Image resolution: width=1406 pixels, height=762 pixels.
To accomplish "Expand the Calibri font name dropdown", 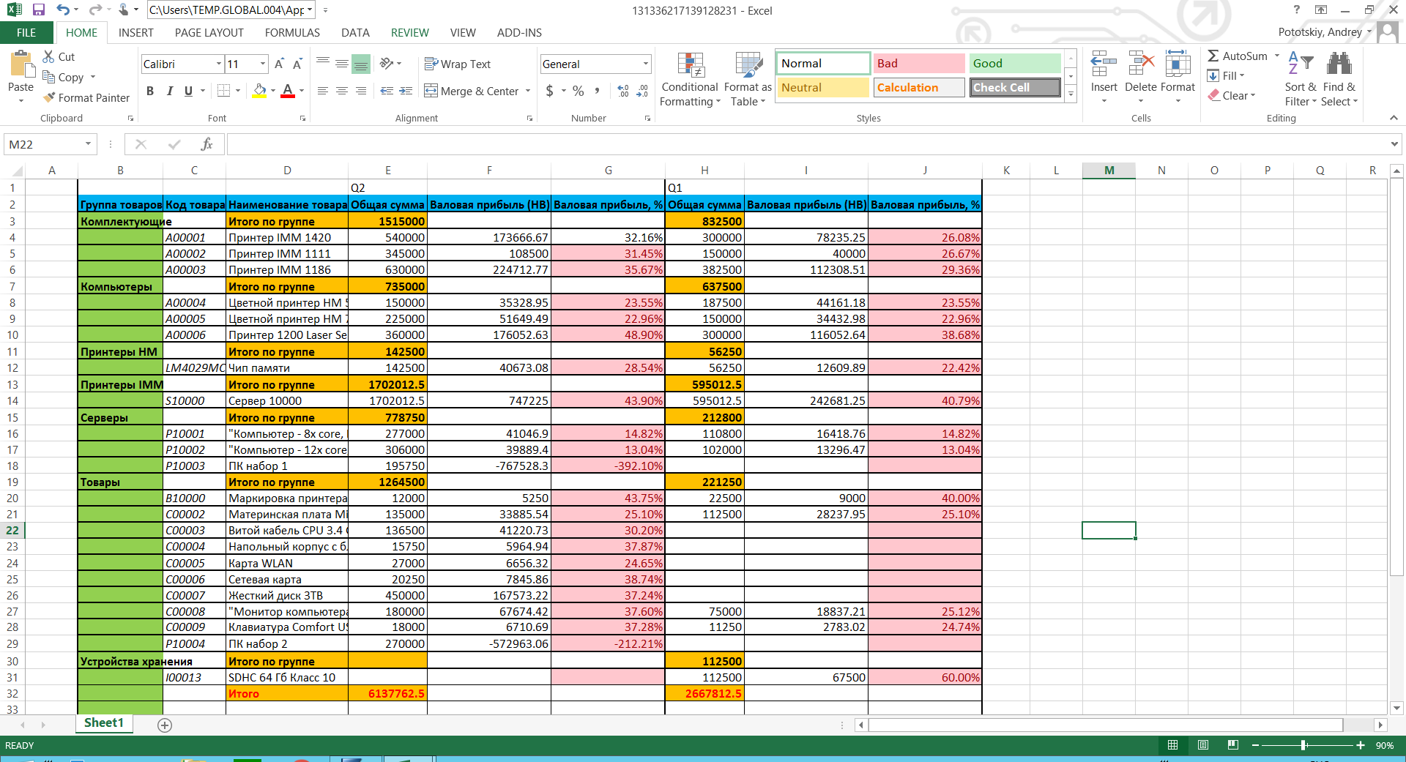I will [219, 64].
